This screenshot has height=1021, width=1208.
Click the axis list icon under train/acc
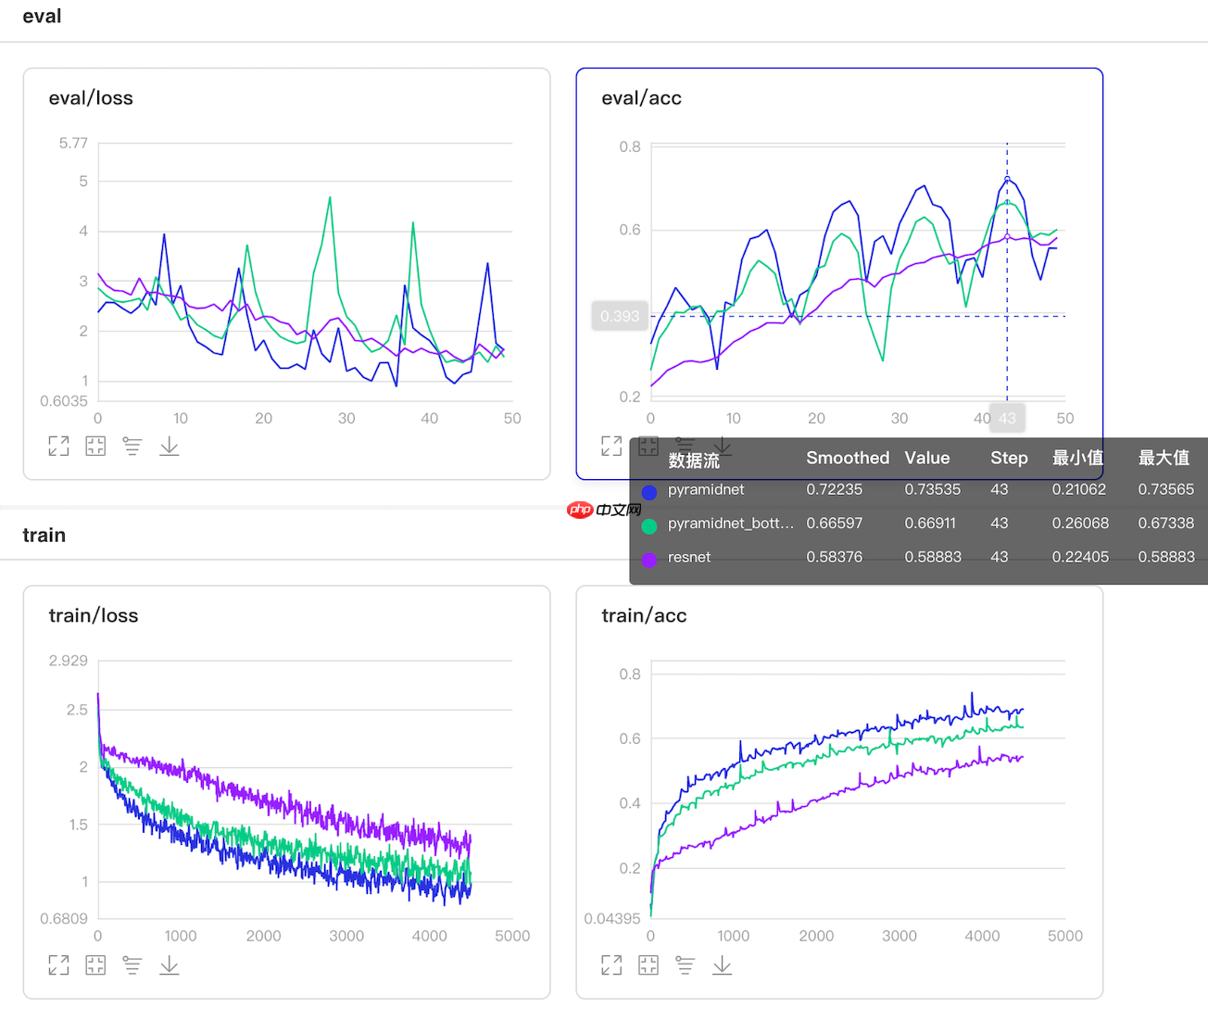[x=686, y=965]
